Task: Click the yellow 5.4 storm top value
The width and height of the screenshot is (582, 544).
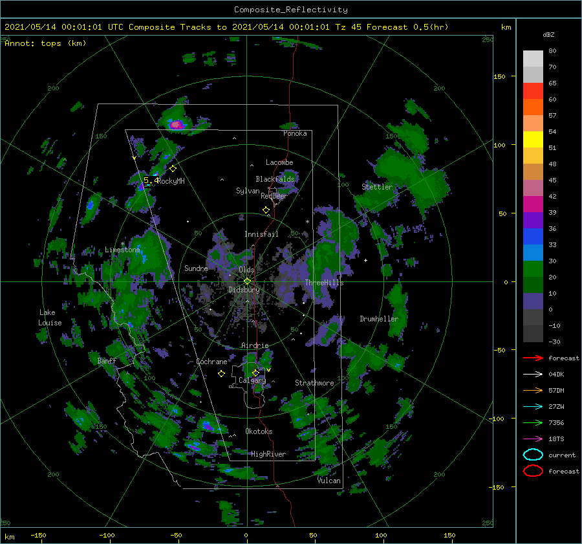Action: coord(151,180)
